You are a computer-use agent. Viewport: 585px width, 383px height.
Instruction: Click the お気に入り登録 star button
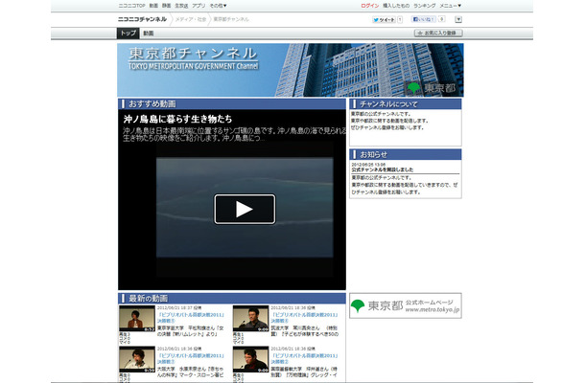click(x=438, y=34)
